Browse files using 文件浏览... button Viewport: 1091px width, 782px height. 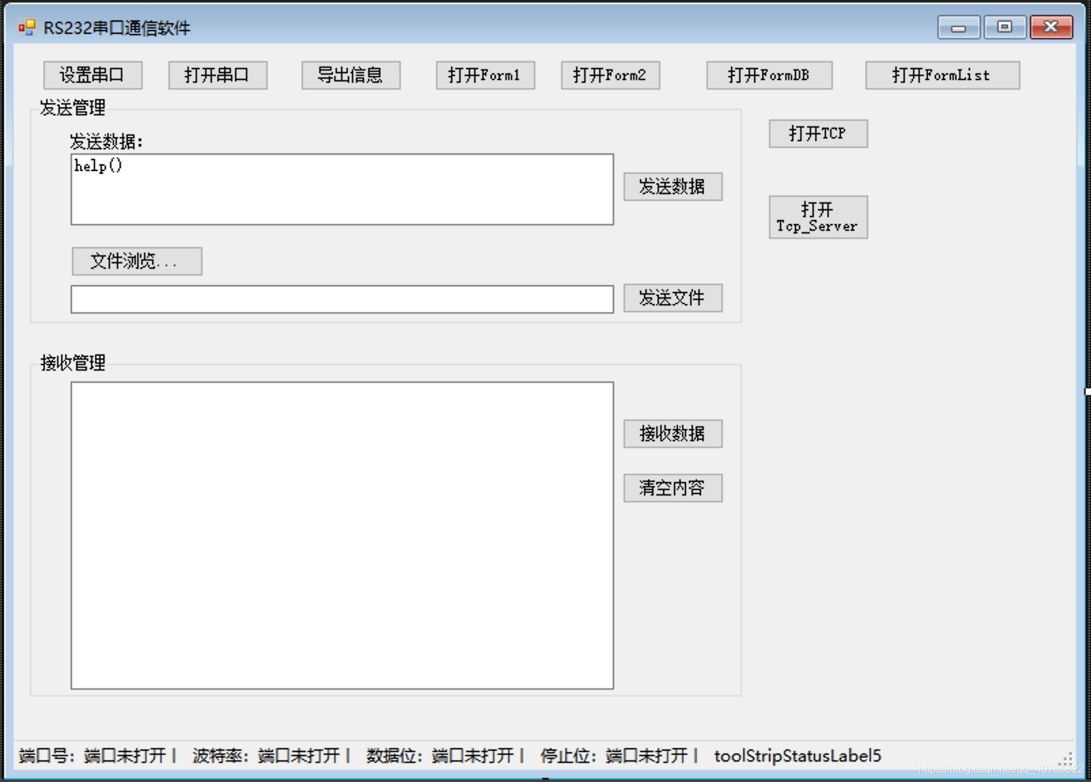[137, 261]
